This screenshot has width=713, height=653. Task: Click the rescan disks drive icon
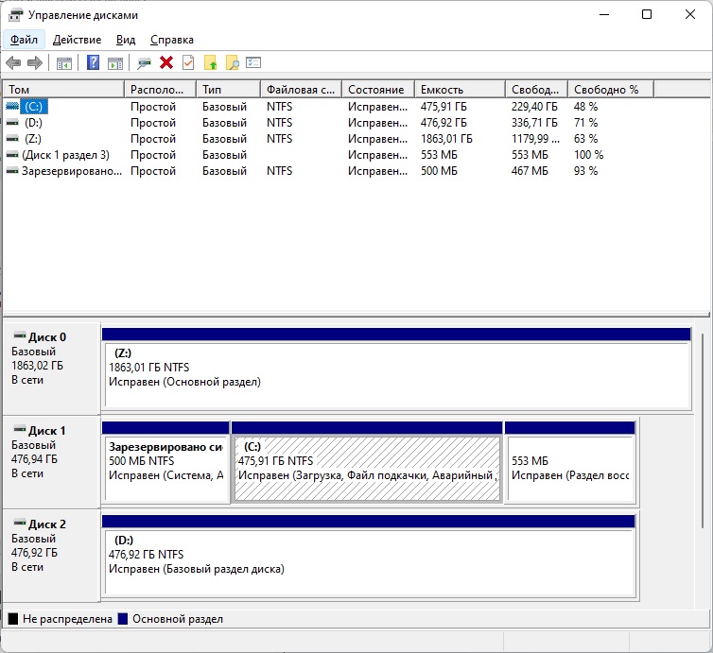coord(144,63)
